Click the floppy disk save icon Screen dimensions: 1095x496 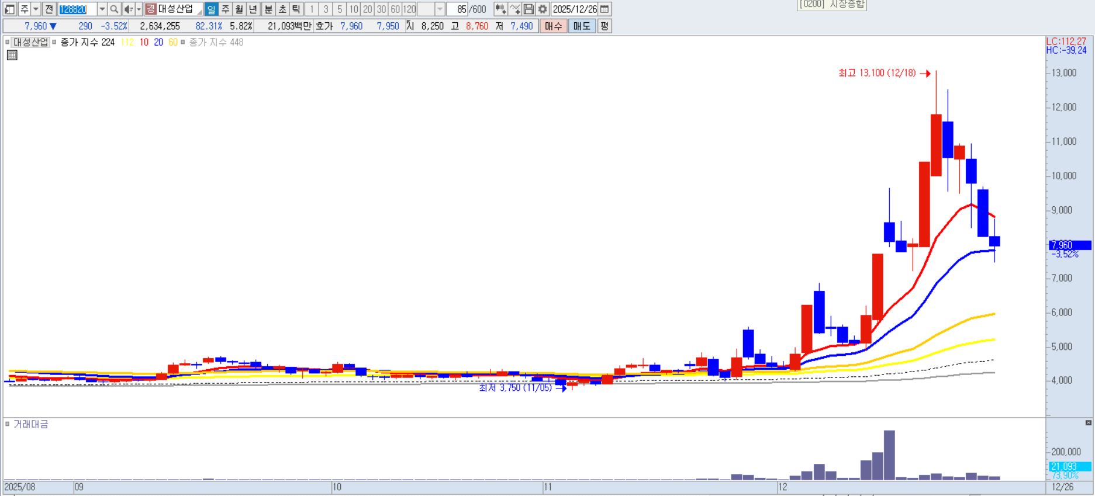528,9
